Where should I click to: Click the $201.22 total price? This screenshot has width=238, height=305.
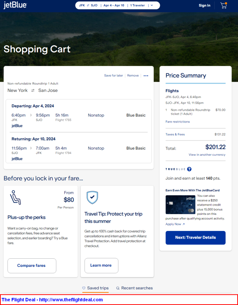tap(216, 147)
